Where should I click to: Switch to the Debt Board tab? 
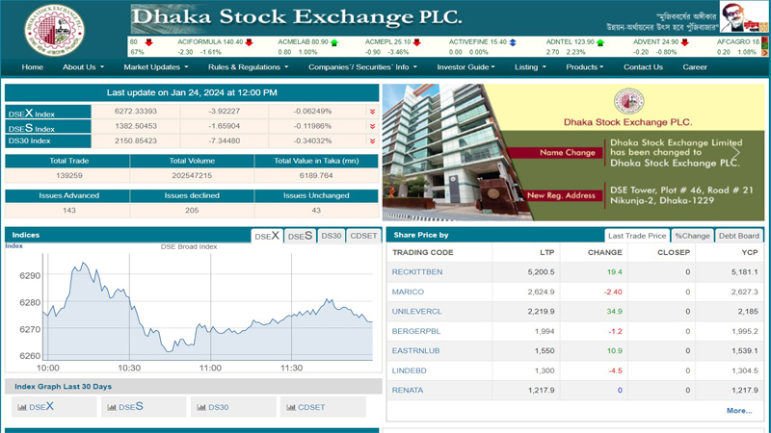tap(739, 236)
